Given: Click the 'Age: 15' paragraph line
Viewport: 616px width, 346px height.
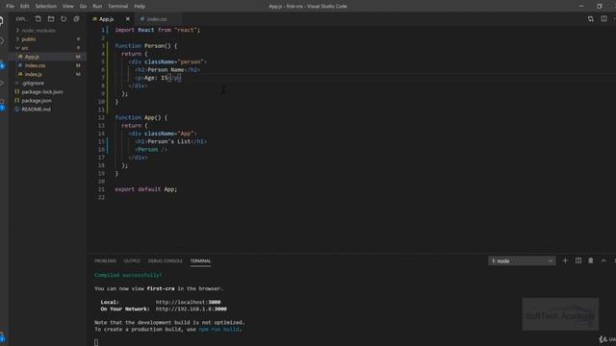Looking at the screenshot, I should pyautogui.click(x=158, y=78).
